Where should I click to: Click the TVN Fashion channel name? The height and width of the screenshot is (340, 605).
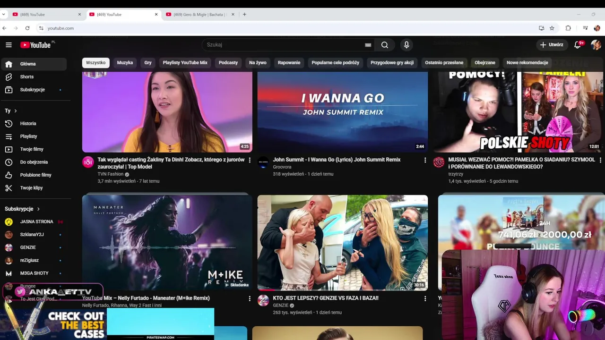click(110, 174)
